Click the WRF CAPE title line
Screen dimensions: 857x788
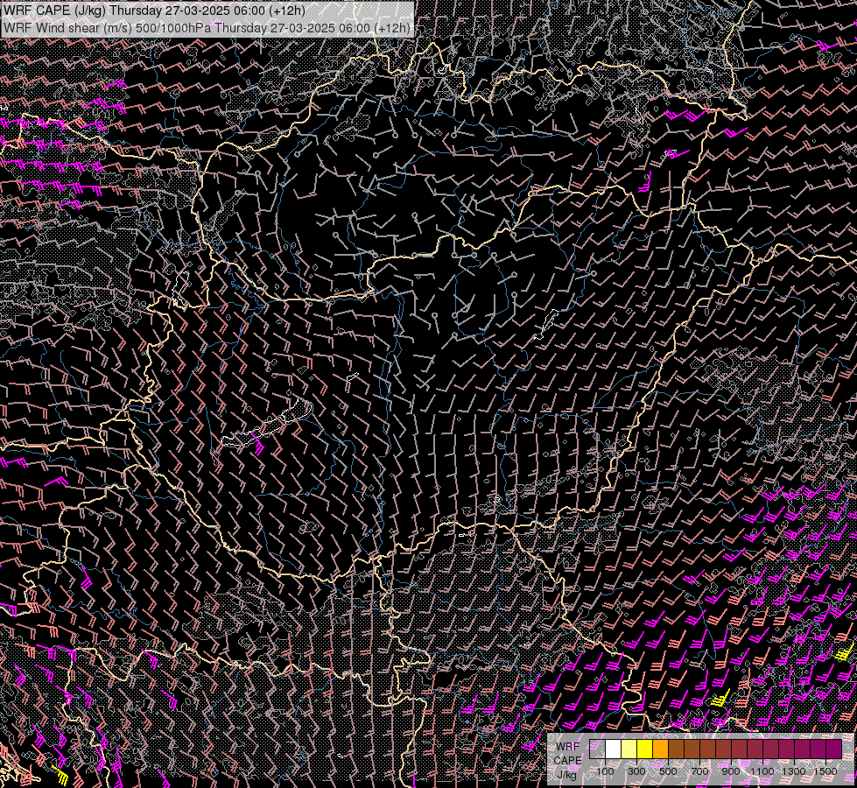point(153,11)
